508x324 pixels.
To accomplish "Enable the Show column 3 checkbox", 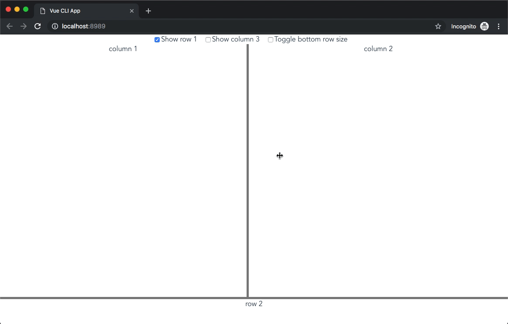I will point(208,39).
